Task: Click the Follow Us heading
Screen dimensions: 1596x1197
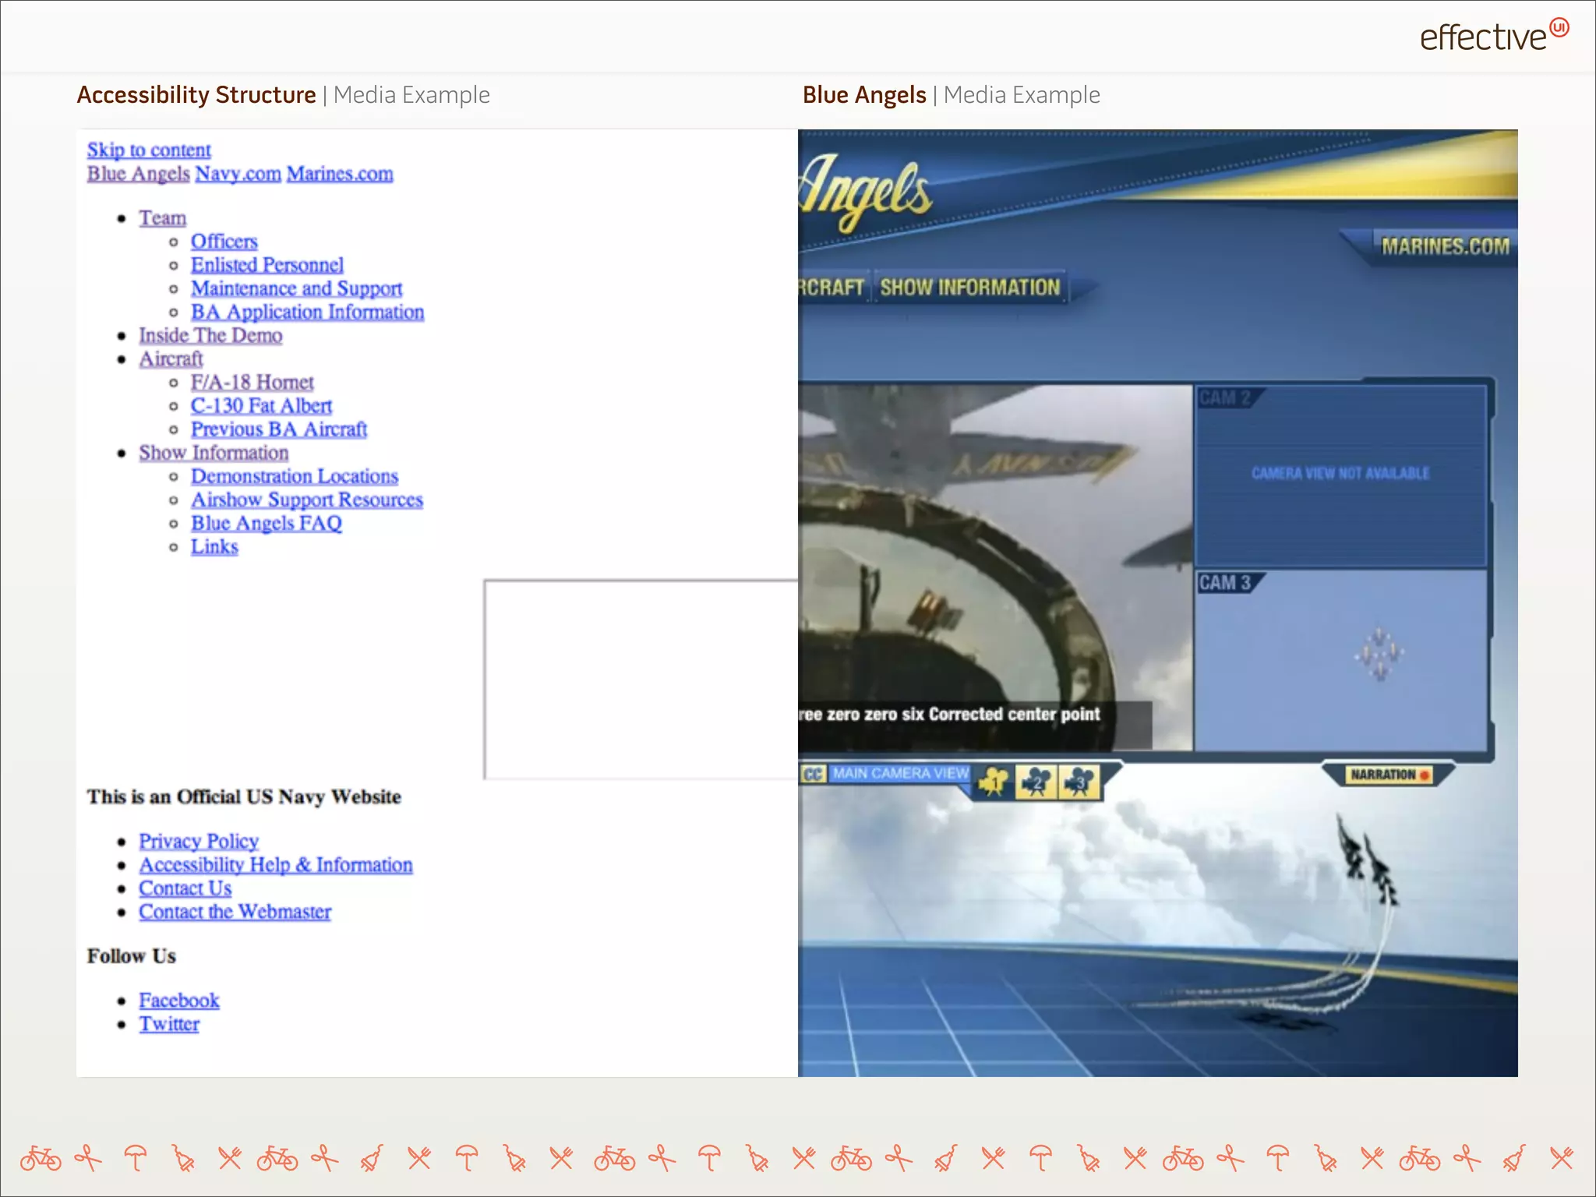Action: [x=132, y=956]
